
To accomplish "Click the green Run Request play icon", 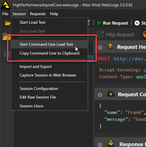I will (x=99, y=23).
